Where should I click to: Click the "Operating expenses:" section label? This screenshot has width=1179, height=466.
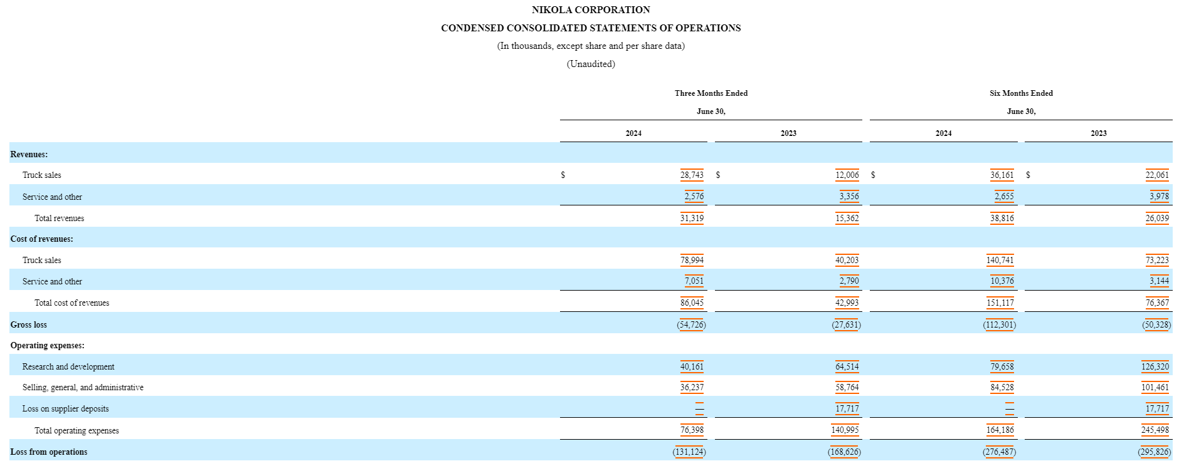(x=47, y=346)
